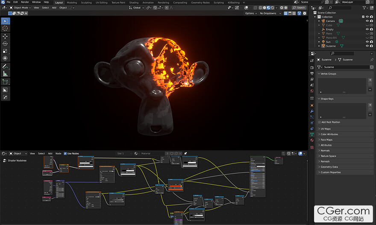
Task: Open viewport Add menu
Action: (x=54, y=8)
